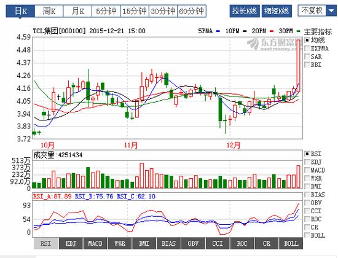Switch to 周K weekly chart tab
The height and width of the screenshot is (258, 338).
[x=49, y=11]
